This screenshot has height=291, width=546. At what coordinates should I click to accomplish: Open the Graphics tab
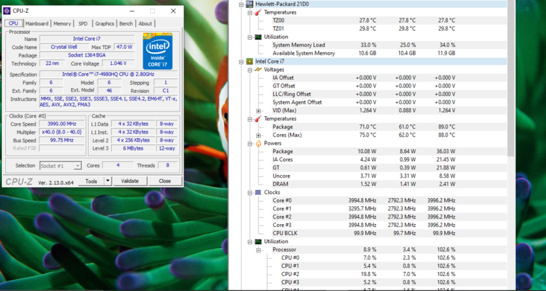[x=105, y=24]
